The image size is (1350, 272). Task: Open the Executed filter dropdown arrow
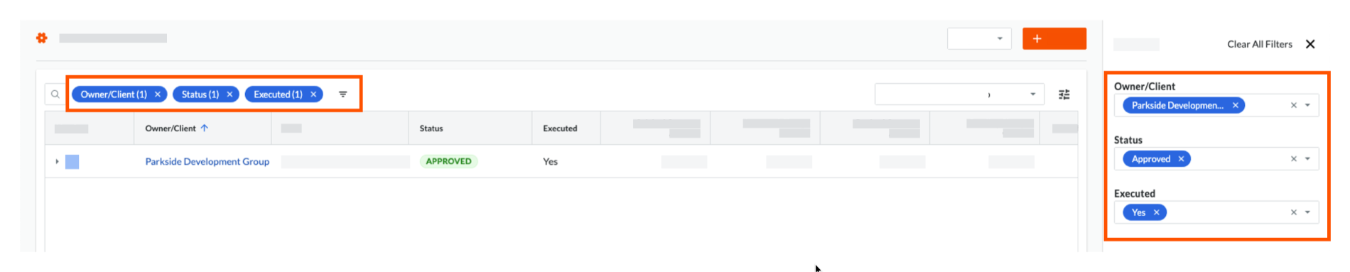point(1307,212)
